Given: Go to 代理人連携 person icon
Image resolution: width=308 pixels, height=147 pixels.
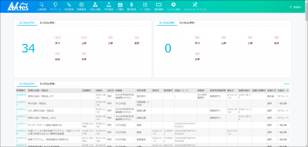Looking at the screenshot, I should point(95,5).
